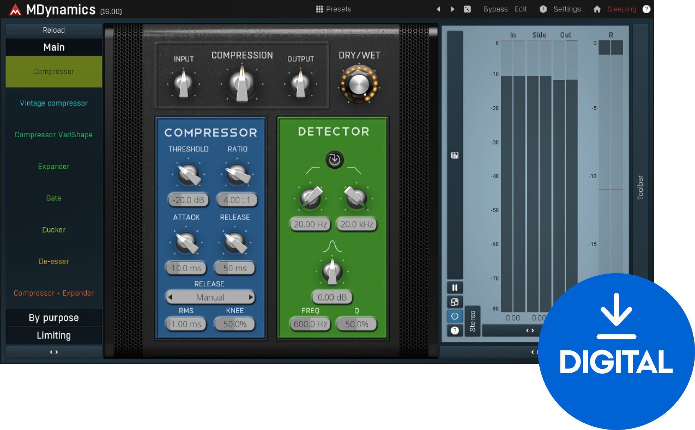
Task: Click the meter popup window icon
Action: 455,302
